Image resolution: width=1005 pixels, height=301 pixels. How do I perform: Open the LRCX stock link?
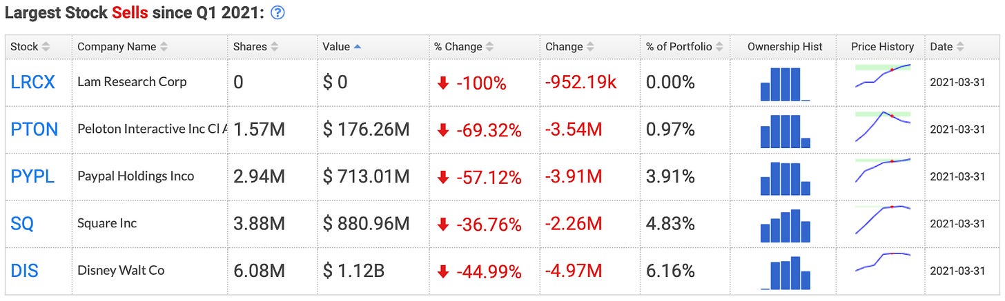tap(32, 82)
